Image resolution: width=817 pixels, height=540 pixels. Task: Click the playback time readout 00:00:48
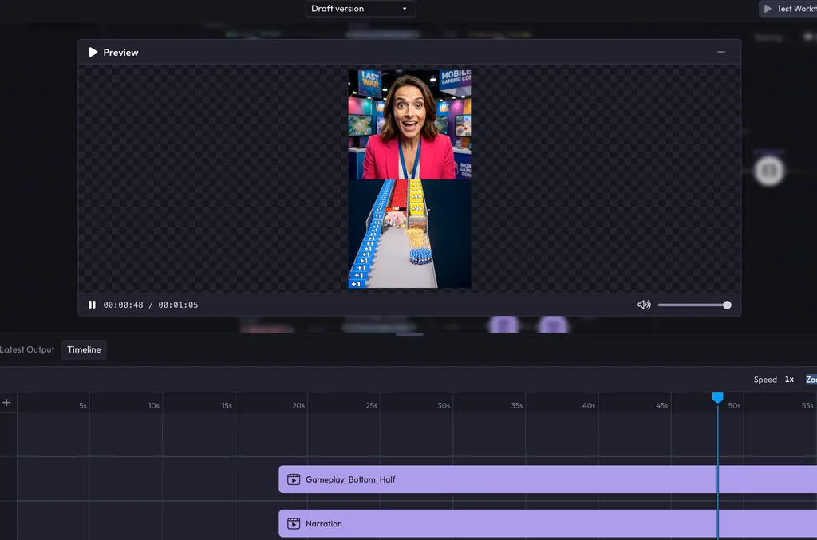[x=123, y=305]
